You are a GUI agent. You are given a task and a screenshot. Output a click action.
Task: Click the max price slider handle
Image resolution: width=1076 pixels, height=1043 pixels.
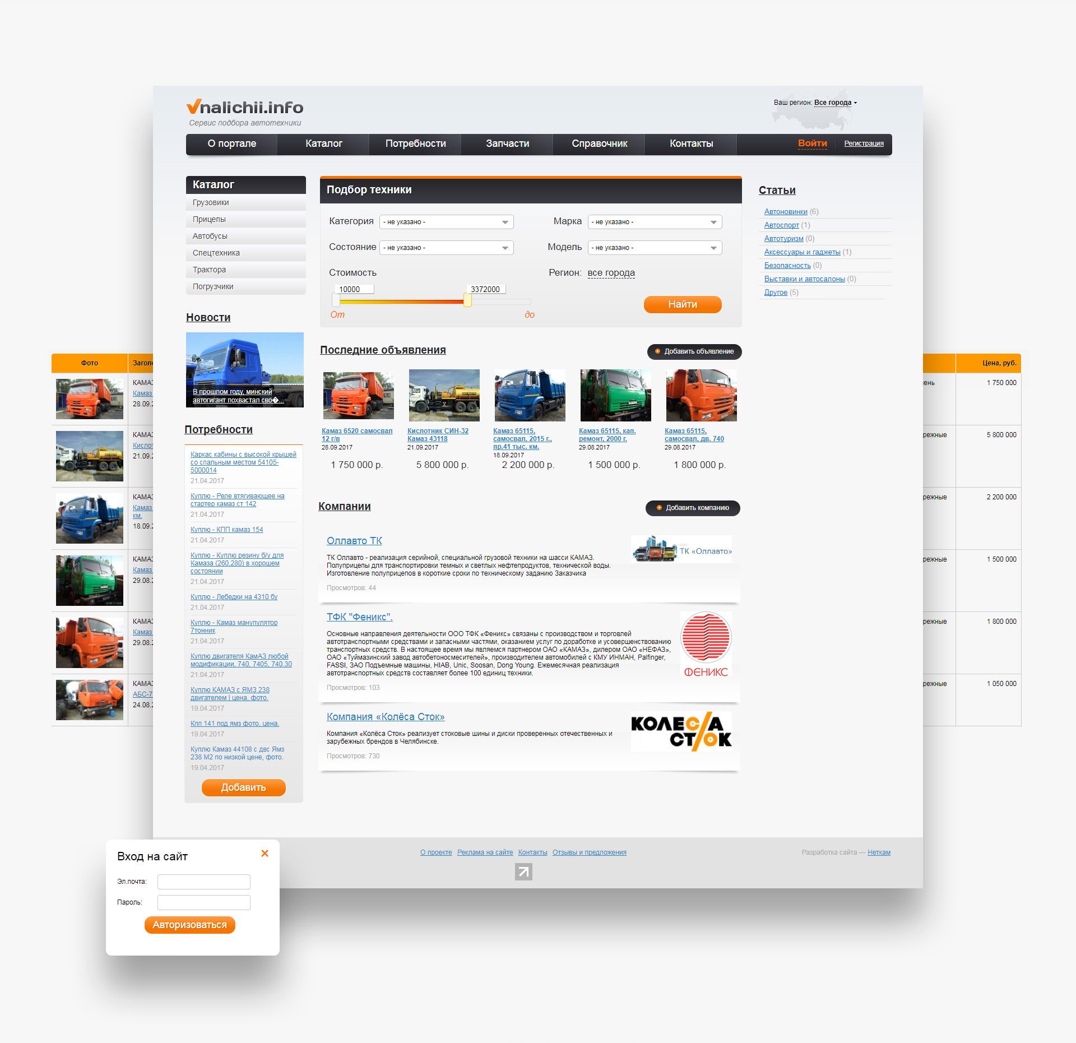[x=467, y=301]
